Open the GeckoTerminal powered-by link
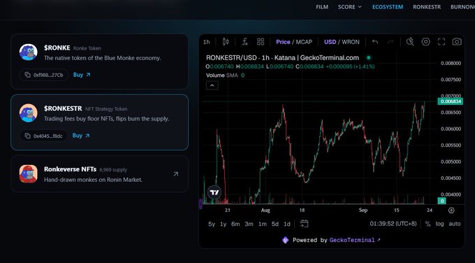475x263 pixels. (355, 240)
